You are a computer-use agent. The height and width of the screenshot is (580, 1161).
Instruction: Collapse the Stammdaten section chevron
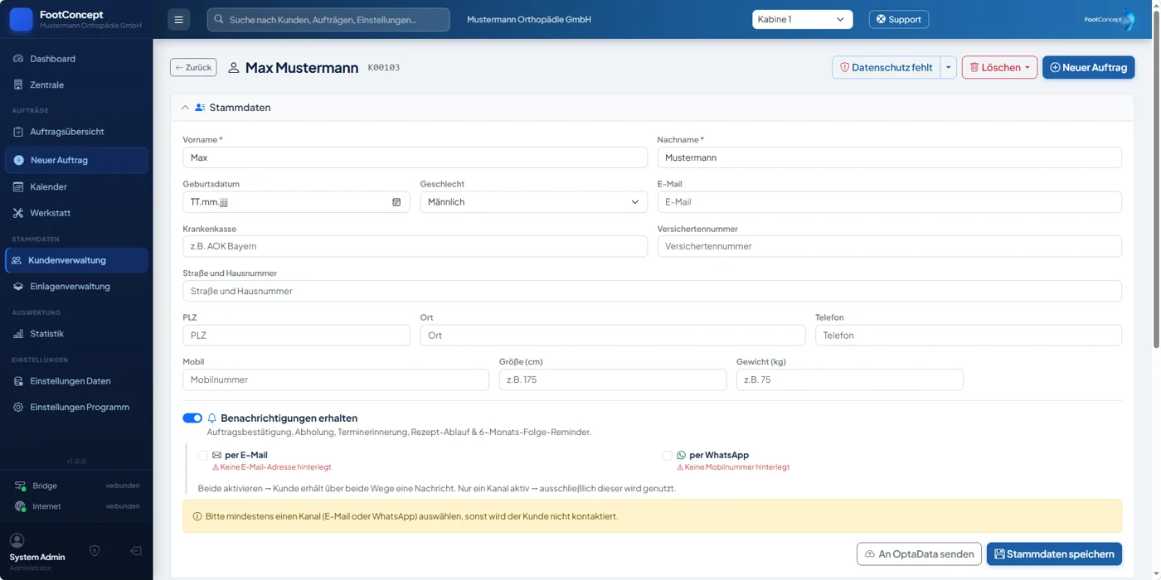tap(185, 108)
